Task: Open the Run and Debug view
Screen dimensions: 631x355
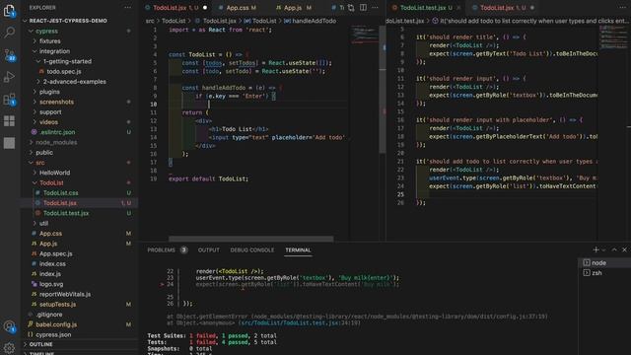Action: click(9, 77)
